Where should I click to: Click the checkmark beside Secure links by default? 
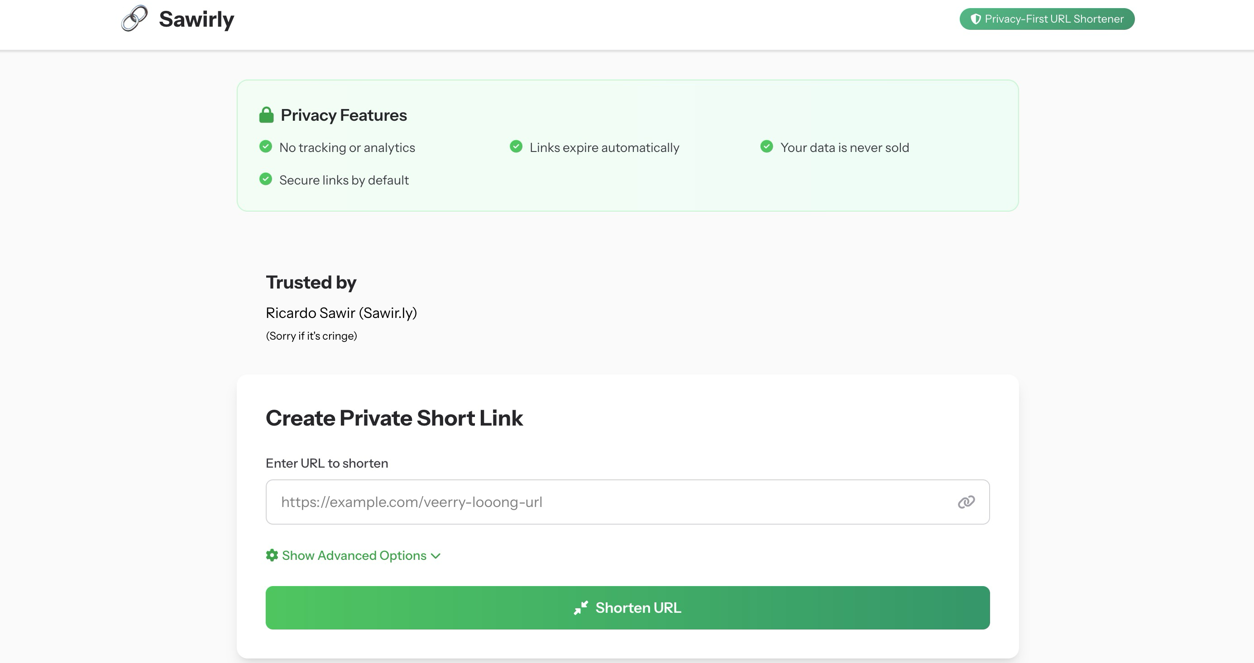click(266, 179)
